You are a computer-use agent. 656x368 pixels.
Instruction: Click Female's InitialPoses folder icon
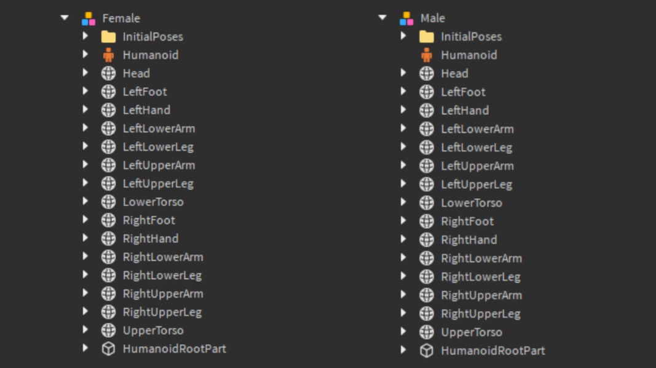pos(108,37)
